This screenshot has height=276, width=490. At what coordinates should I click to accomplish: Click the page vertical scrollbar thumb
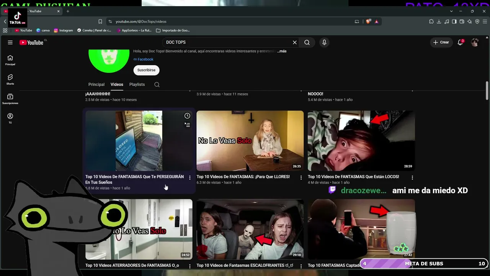coord(487,90)
